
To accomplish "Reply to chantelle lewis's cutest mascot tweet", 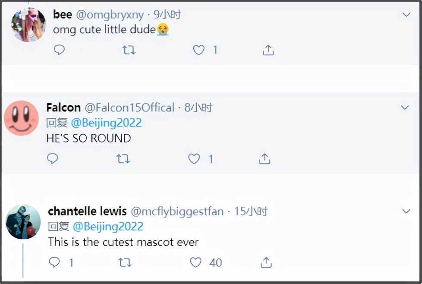I will coord(54,262).
